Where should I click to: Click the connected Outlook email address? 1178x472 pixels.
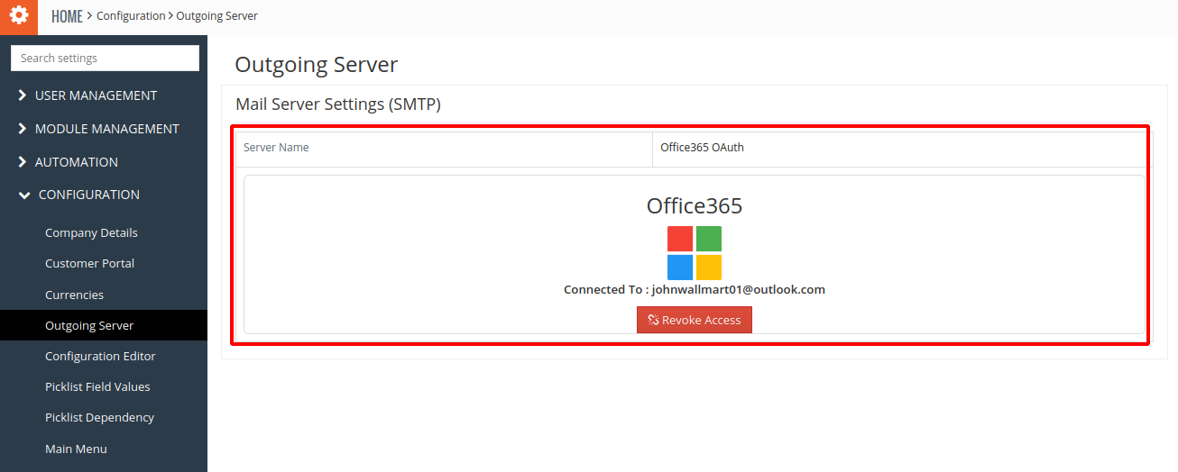pos(738,290)
